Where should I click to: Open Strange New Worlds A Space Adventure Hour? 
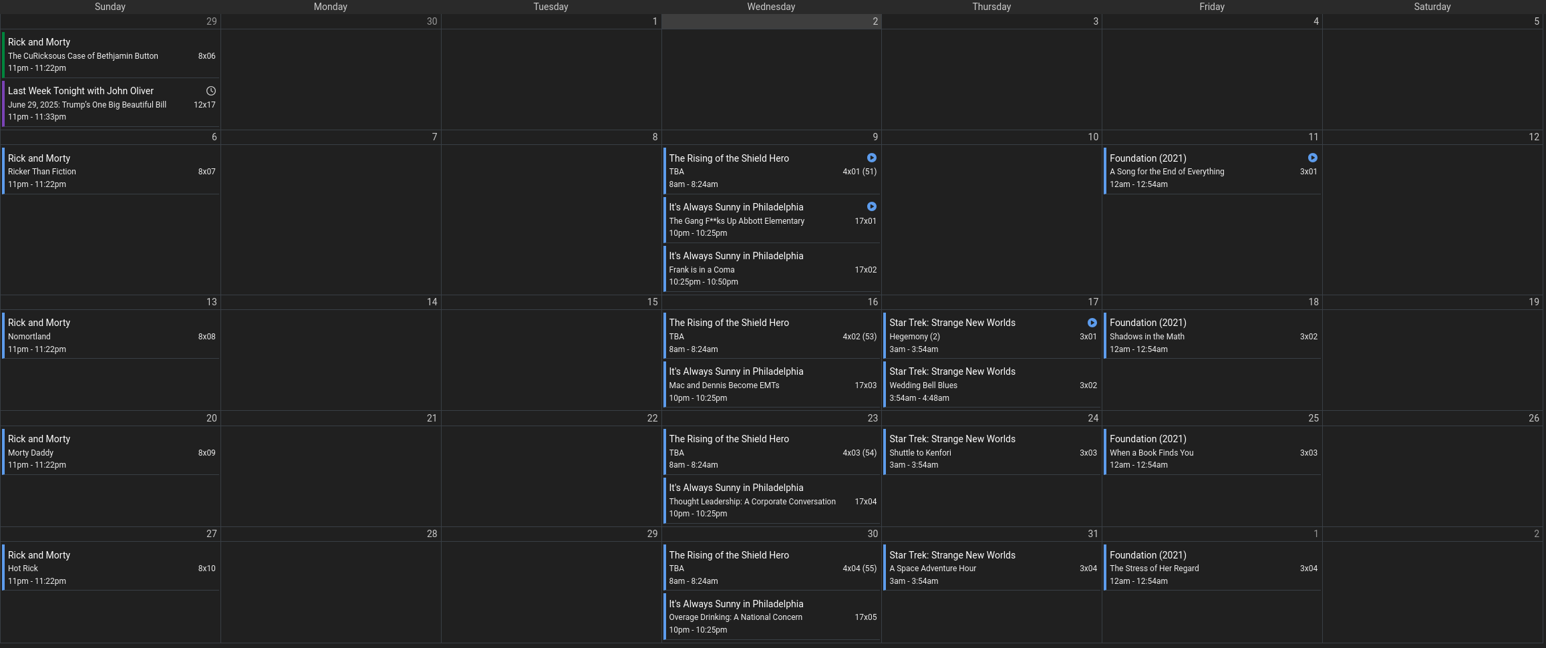[992, 567]
